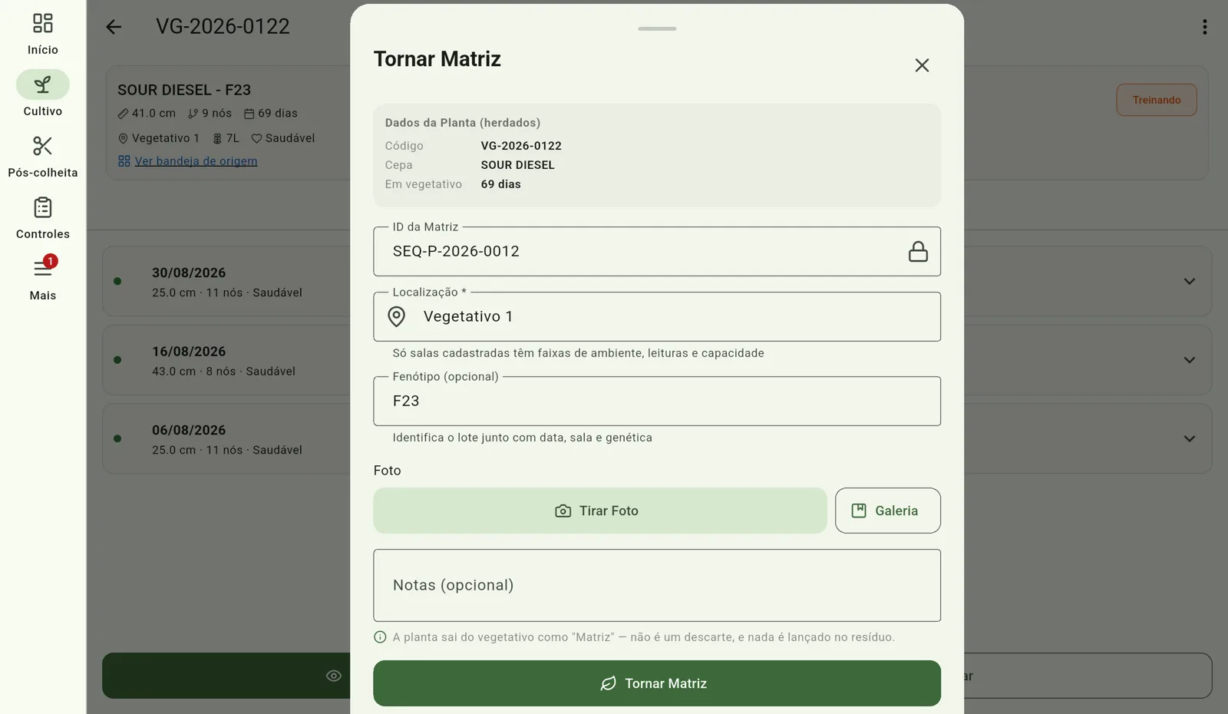Image resolution: width=1228 pixels, height=714 pixels.
Task: Tap the Tirar Foto button
Action: (x=600, y=511)
